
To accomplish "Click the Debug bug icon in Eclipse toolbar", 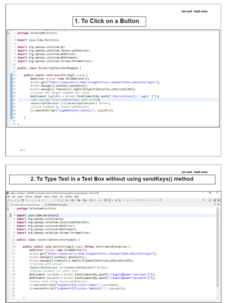I will pos(67,200).
